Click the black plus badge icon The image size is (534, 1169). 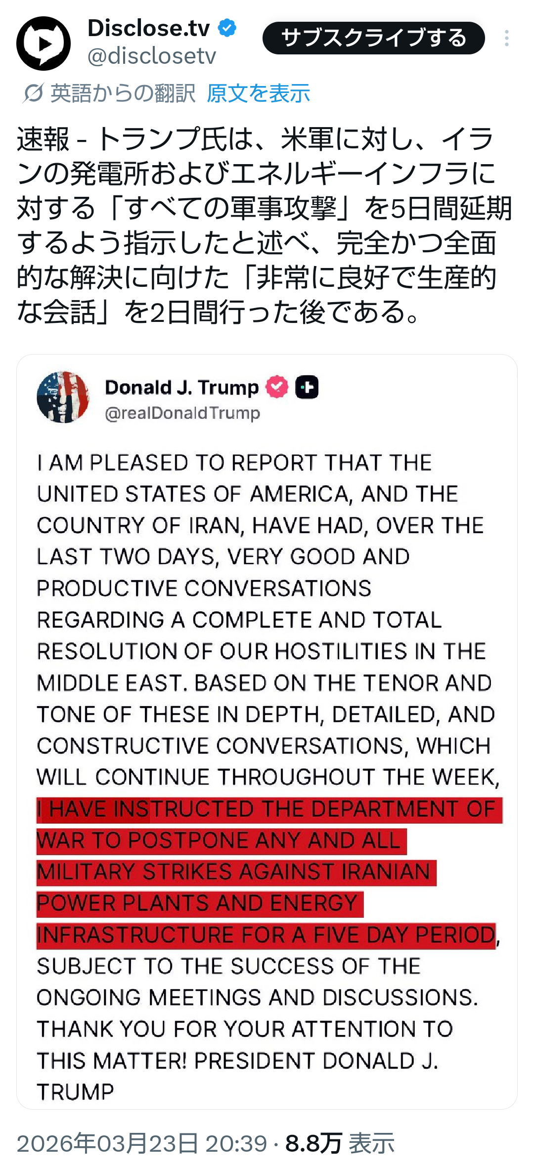click(x=307, y=387)
